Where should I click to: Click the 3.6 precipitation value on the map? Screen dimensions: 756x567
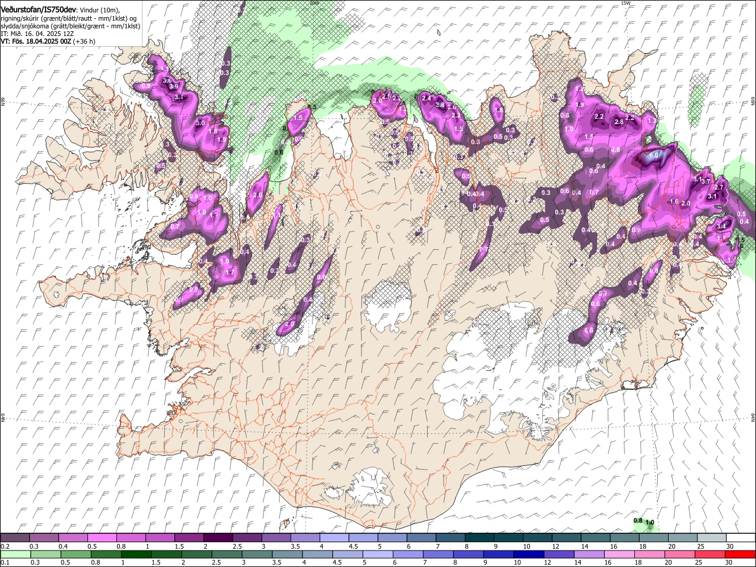click(167, 80)
